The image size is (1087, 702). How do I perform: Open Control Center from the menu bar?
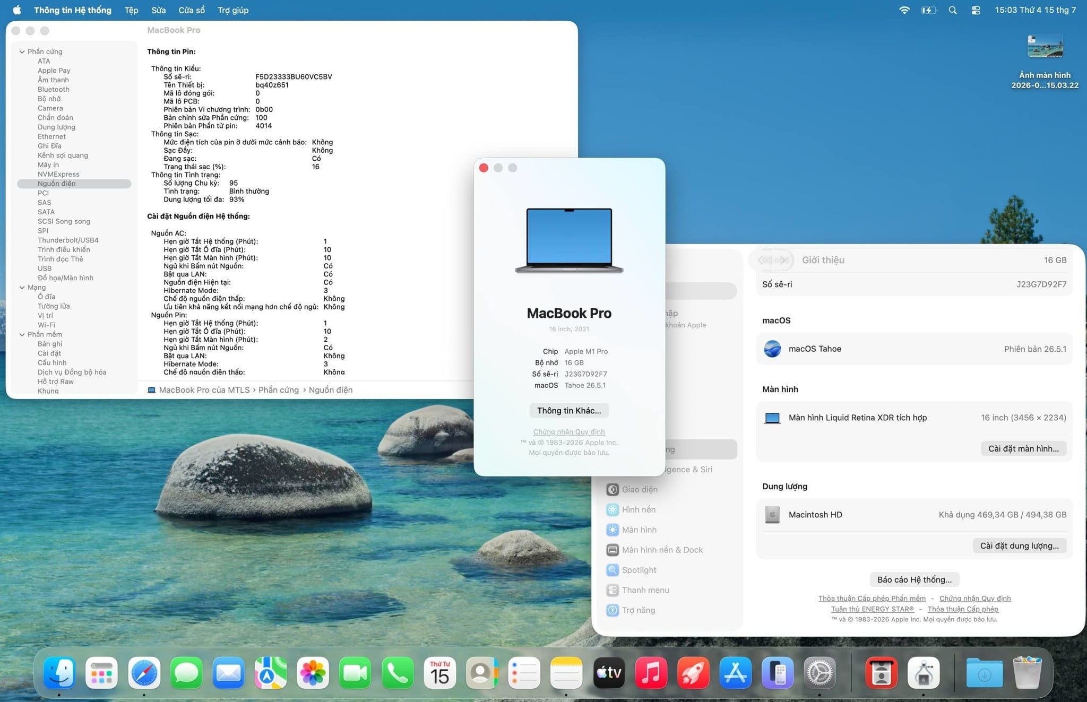tap(976, 10)
